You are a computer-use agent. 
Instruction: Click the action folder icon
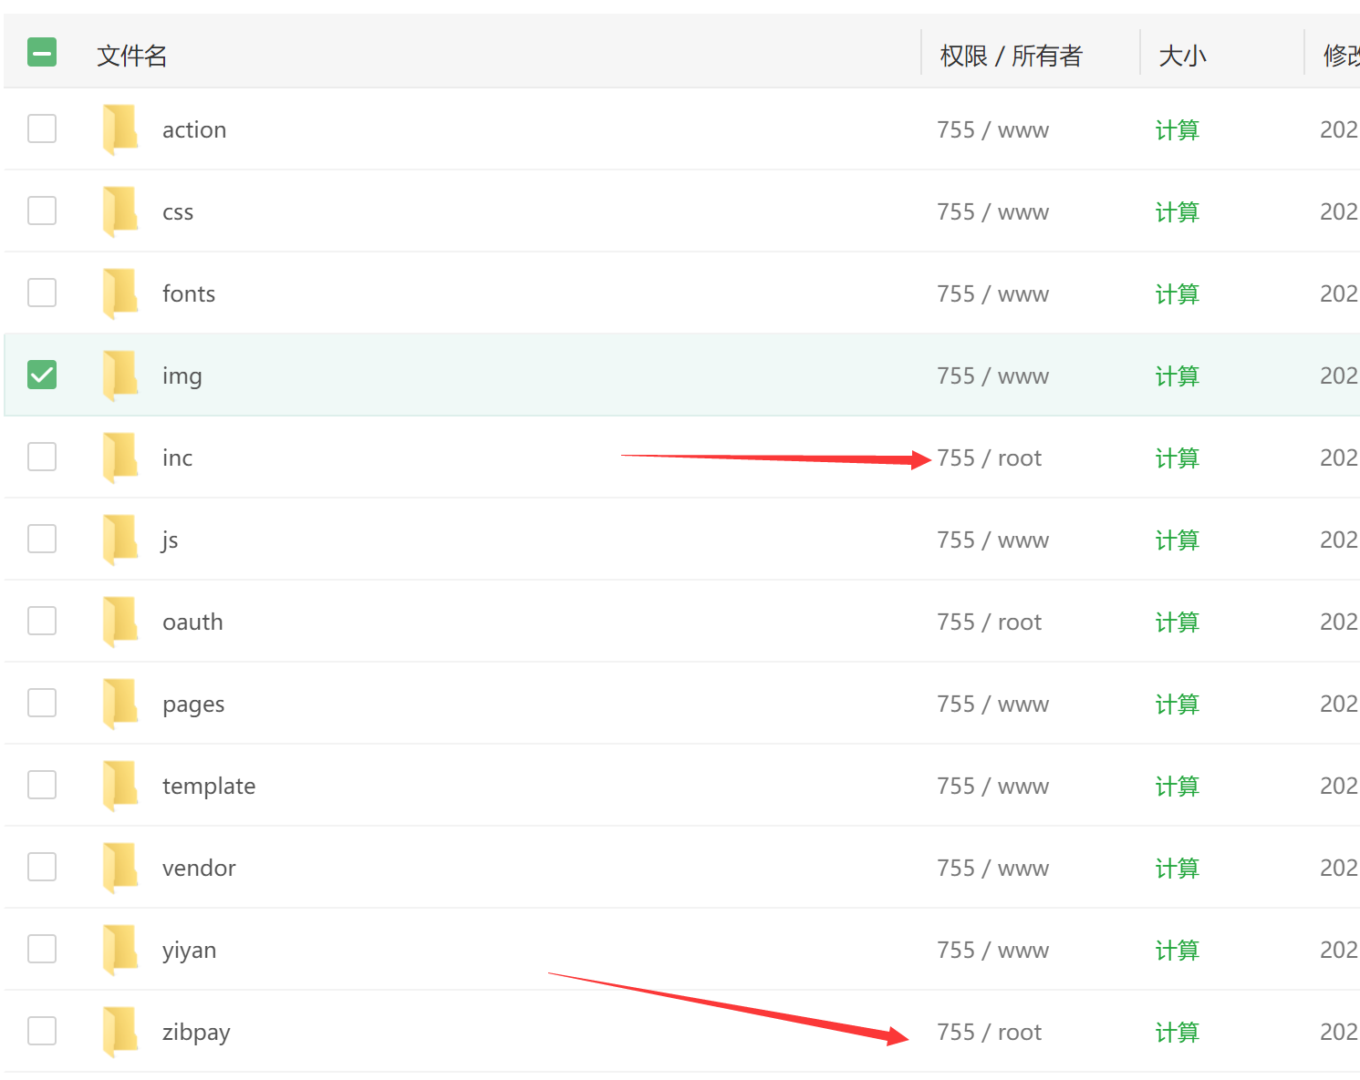pos(119,129)
